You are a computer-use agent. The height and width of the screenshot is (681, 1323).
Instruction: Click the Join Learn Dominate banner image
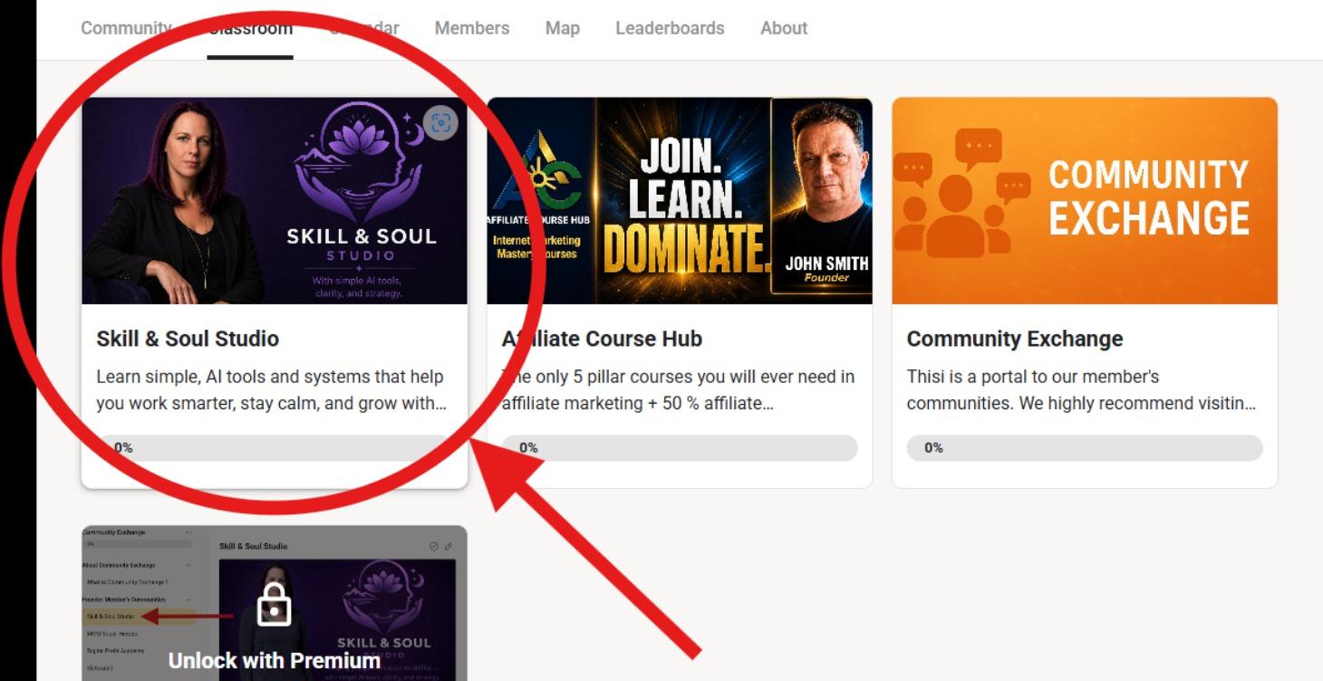coord(680,201)
